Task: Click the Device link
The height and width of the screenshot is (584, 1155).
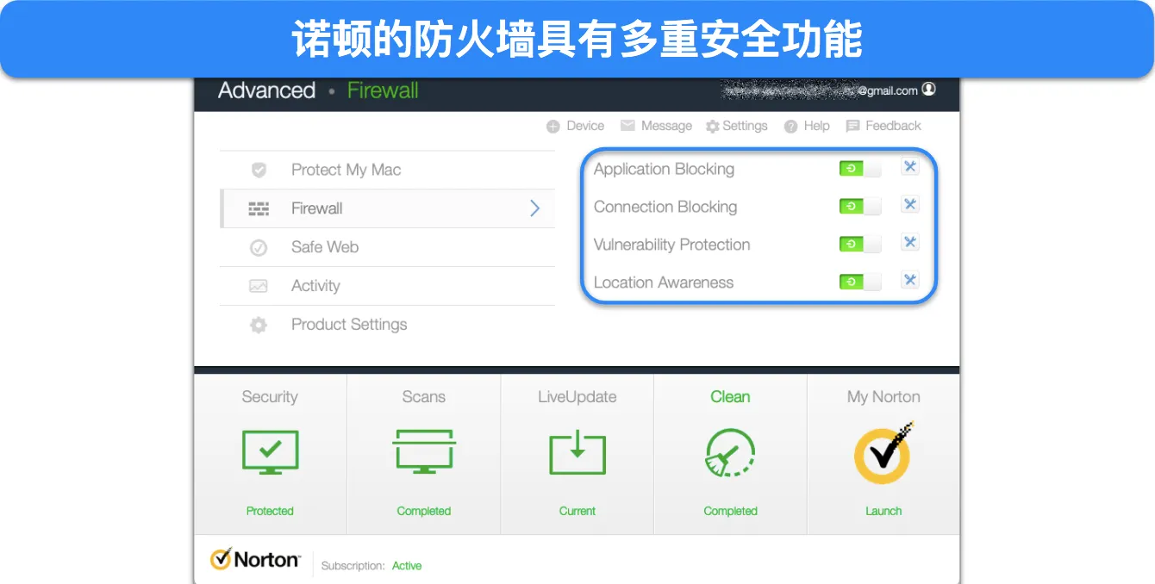Action: (585, 126)
